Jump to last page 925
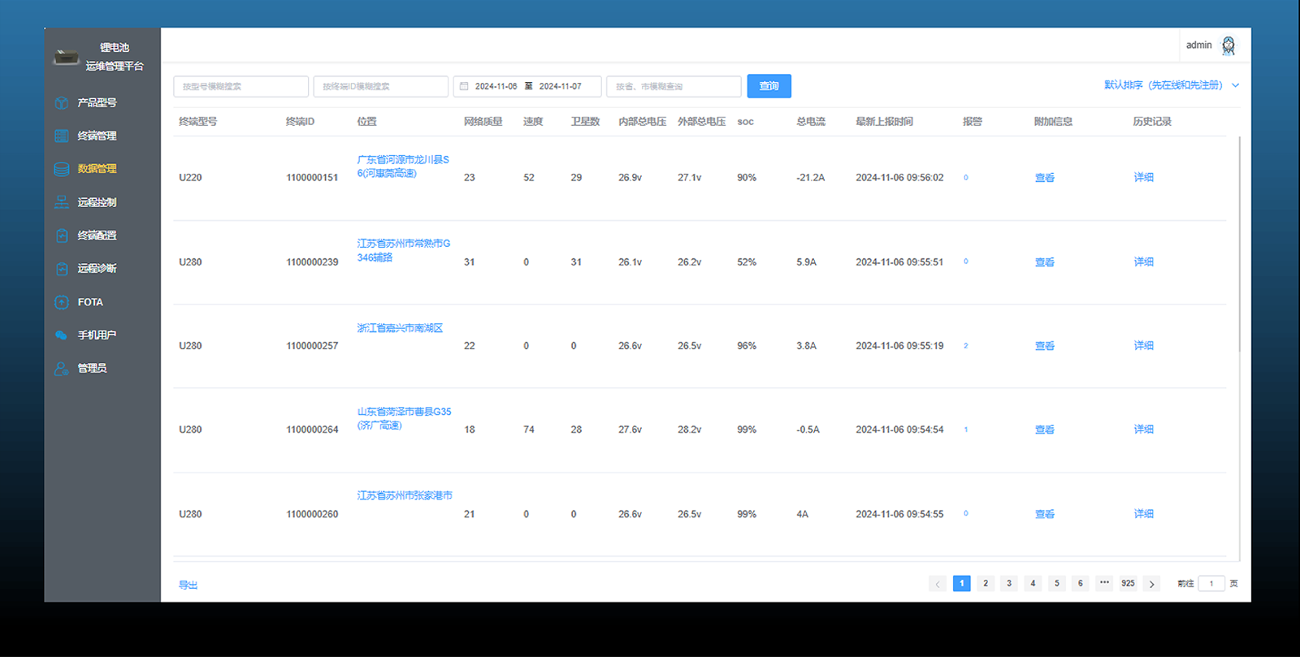The width and height of the screenshot is (1300, 657). (1128, 584)
